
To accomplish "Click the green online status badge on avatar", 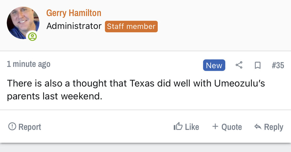I will [x=33, y=37].
